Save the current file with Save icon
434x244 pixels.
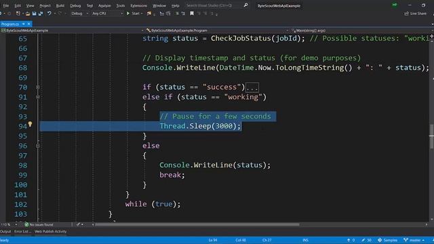[x=34, y=14]
